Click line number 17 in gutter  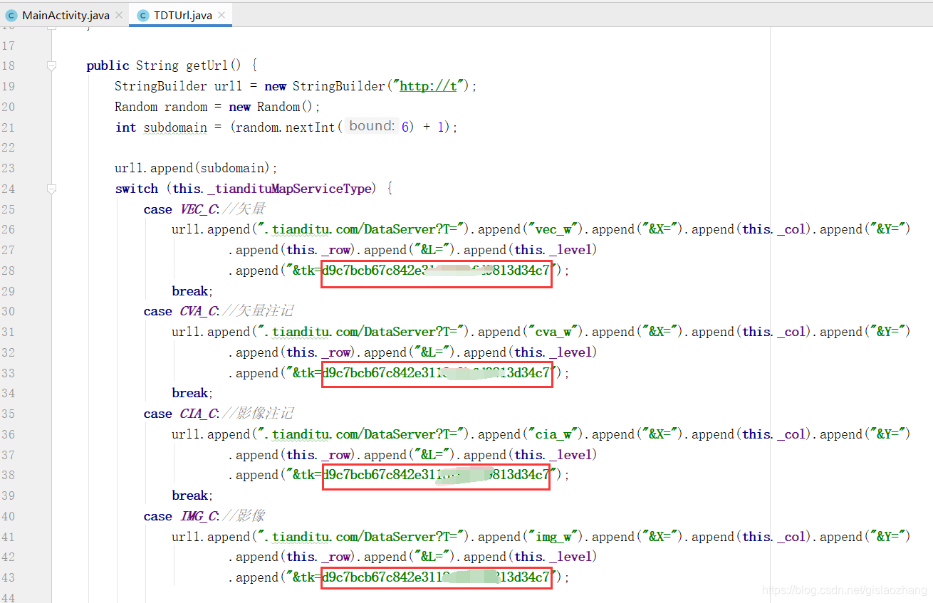[x=8, y=46]
